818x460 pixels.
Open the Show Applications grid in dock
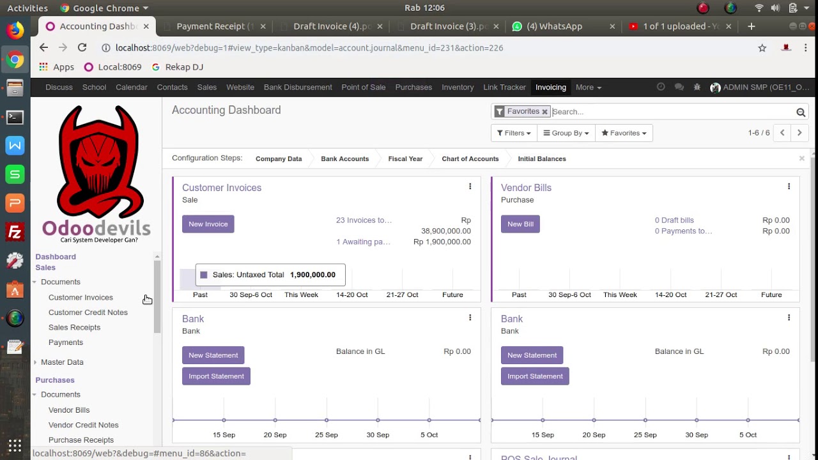click(15, 445)
